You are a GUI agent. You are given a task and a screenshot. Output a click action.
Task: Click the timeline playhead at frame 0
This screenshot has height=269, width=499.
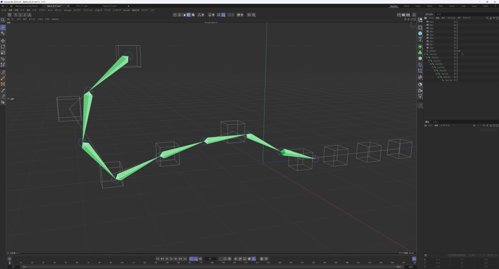pos(10,263)
